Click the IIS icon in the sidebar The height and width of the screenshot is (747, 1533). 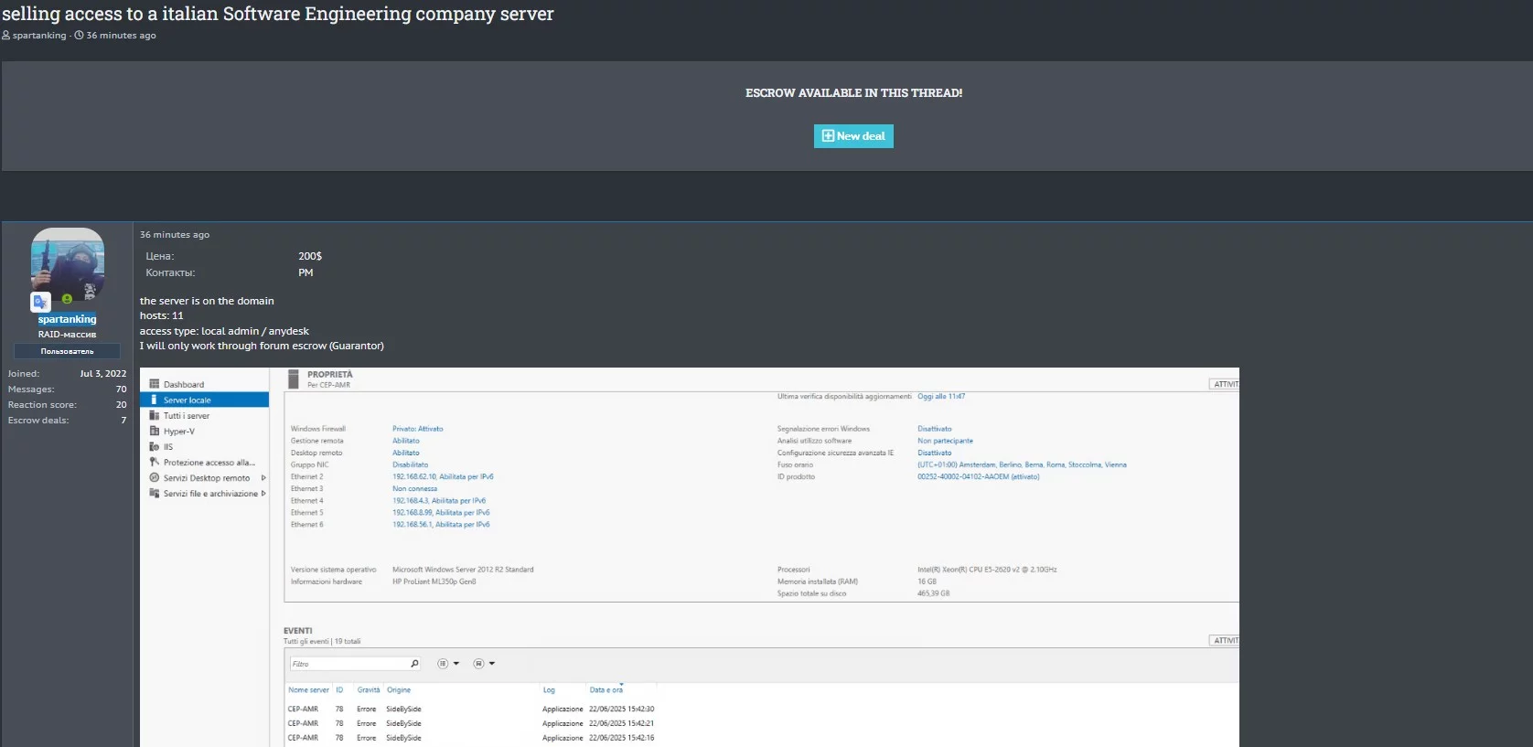point(155,447)
